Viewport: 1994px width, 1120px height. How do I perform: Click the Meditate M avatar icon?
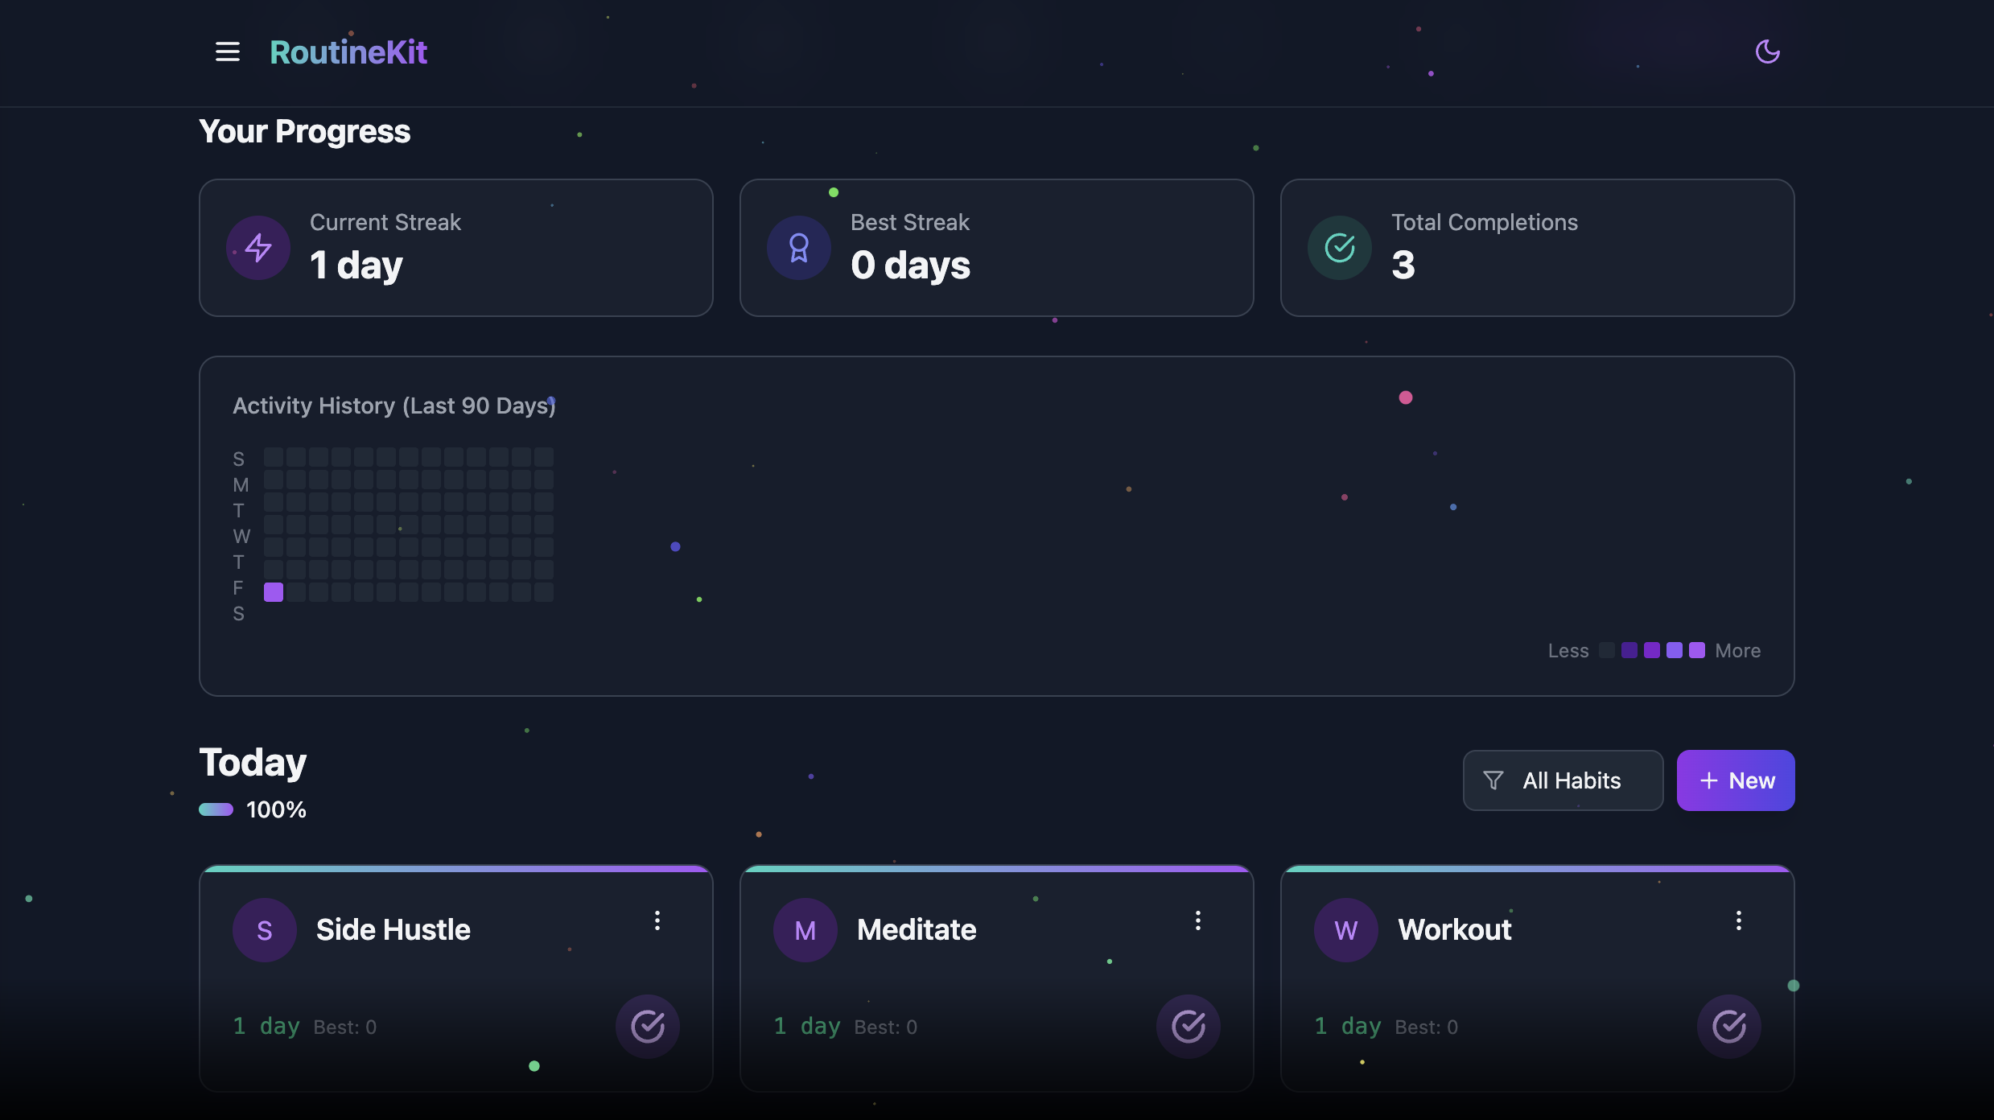point(805,930)
